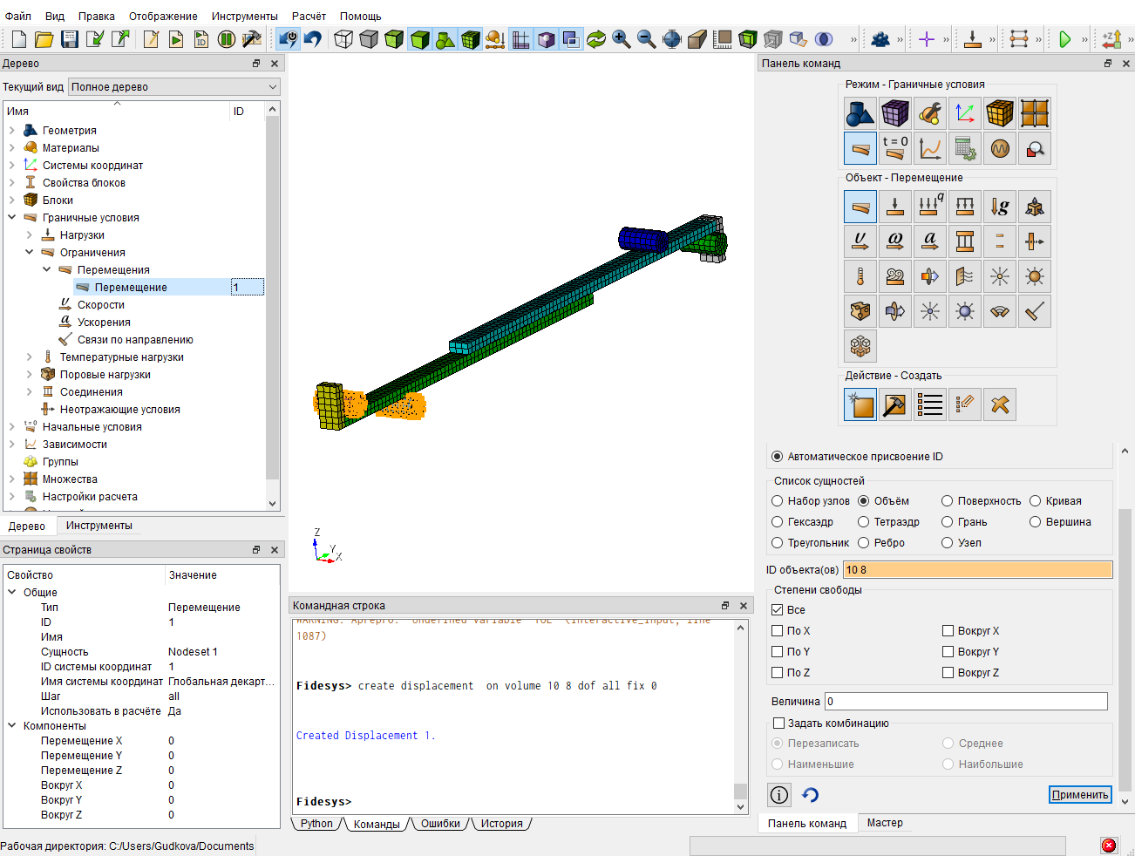This screenshot has width=1135, height=856.
Task: Sort the tree by the 'Имя' column header
Action: click(x=117, y=112)
